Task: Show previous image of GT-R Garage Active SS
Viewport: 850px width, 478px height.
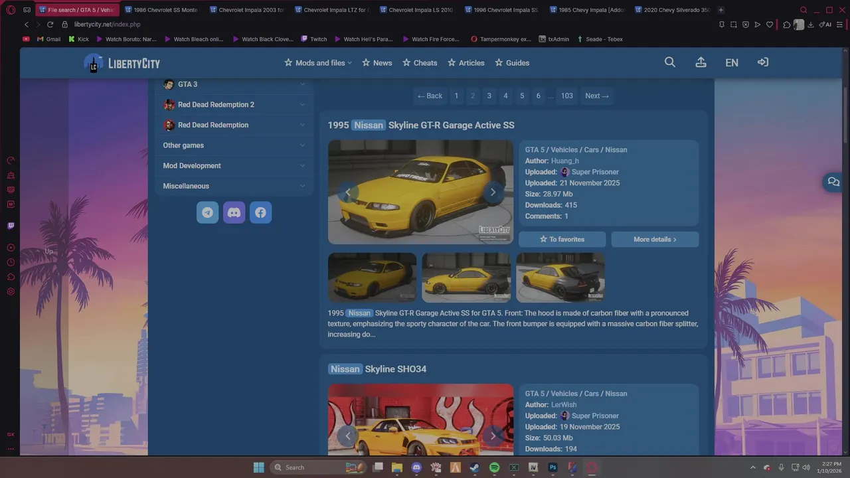Action: pyautogui.click(x=348, y=193)
